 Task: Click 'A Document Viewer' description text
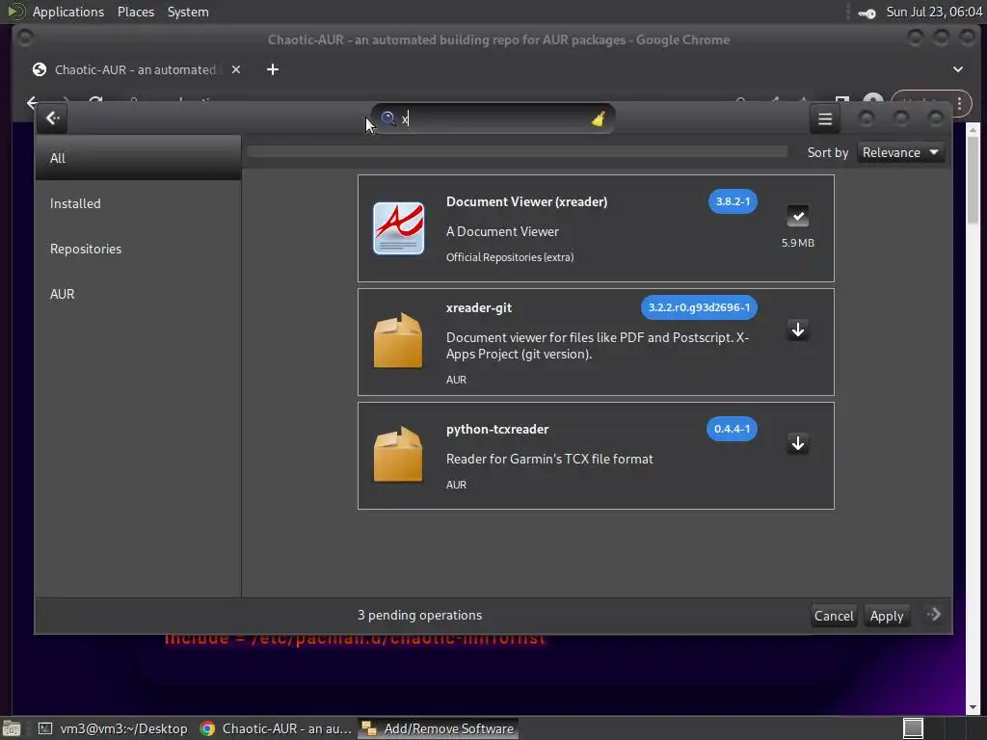pyautogui.click(x=502, y=231)
